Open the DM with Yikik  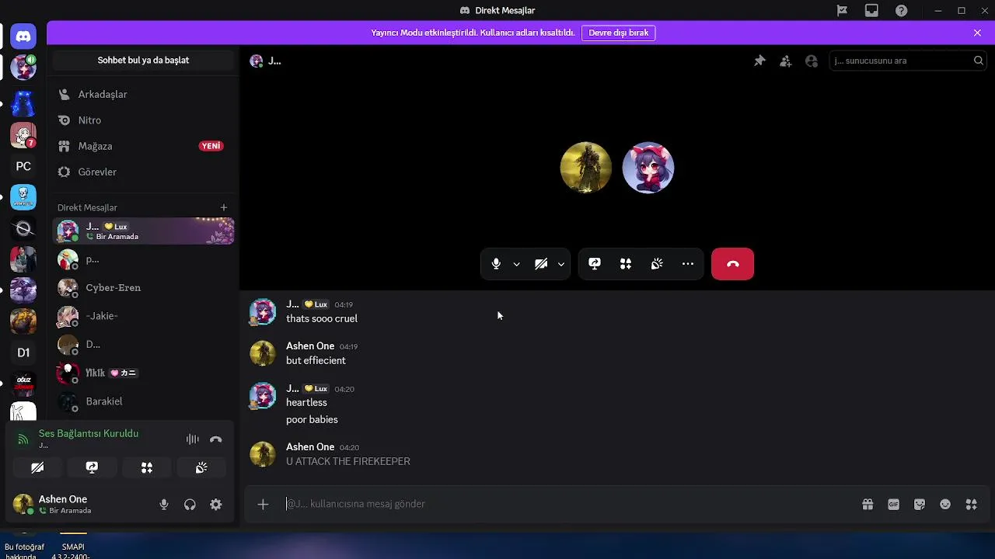[143, 373]
